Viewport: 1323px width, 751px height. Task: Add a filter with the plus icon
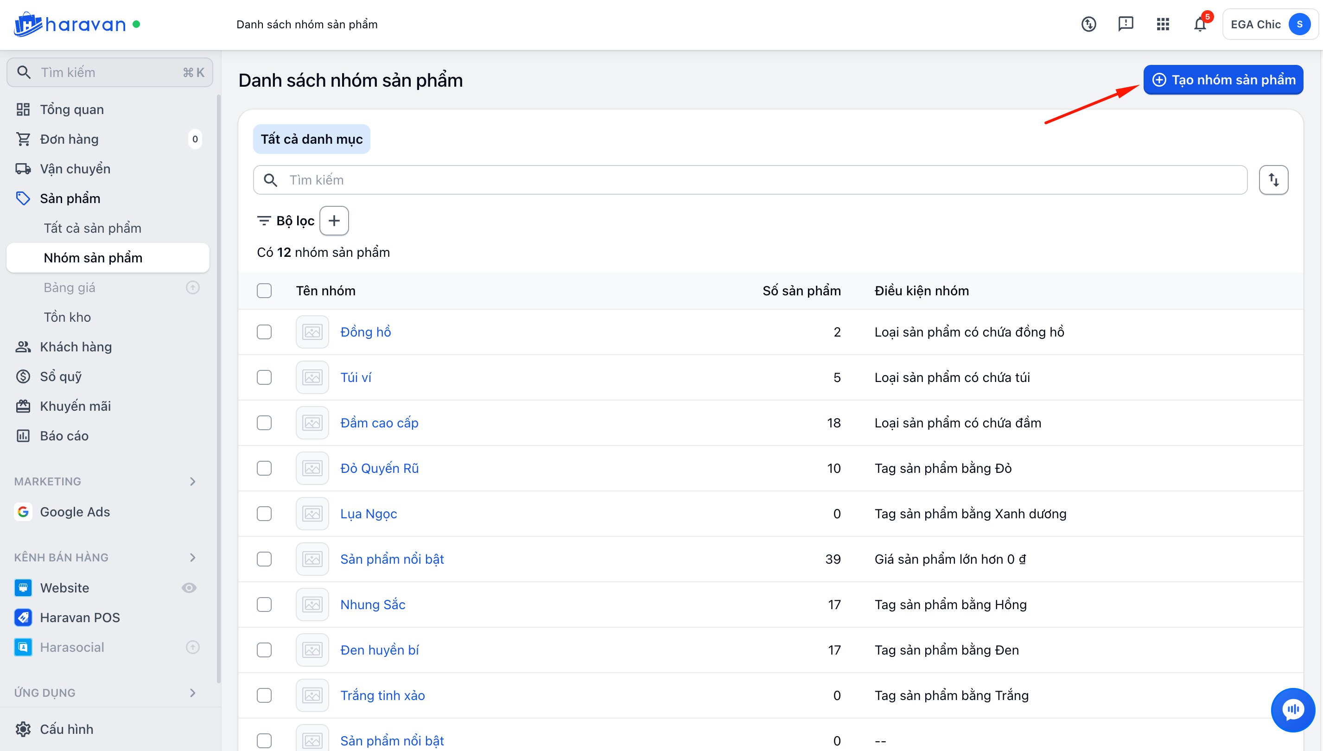(x=334, y=221)
